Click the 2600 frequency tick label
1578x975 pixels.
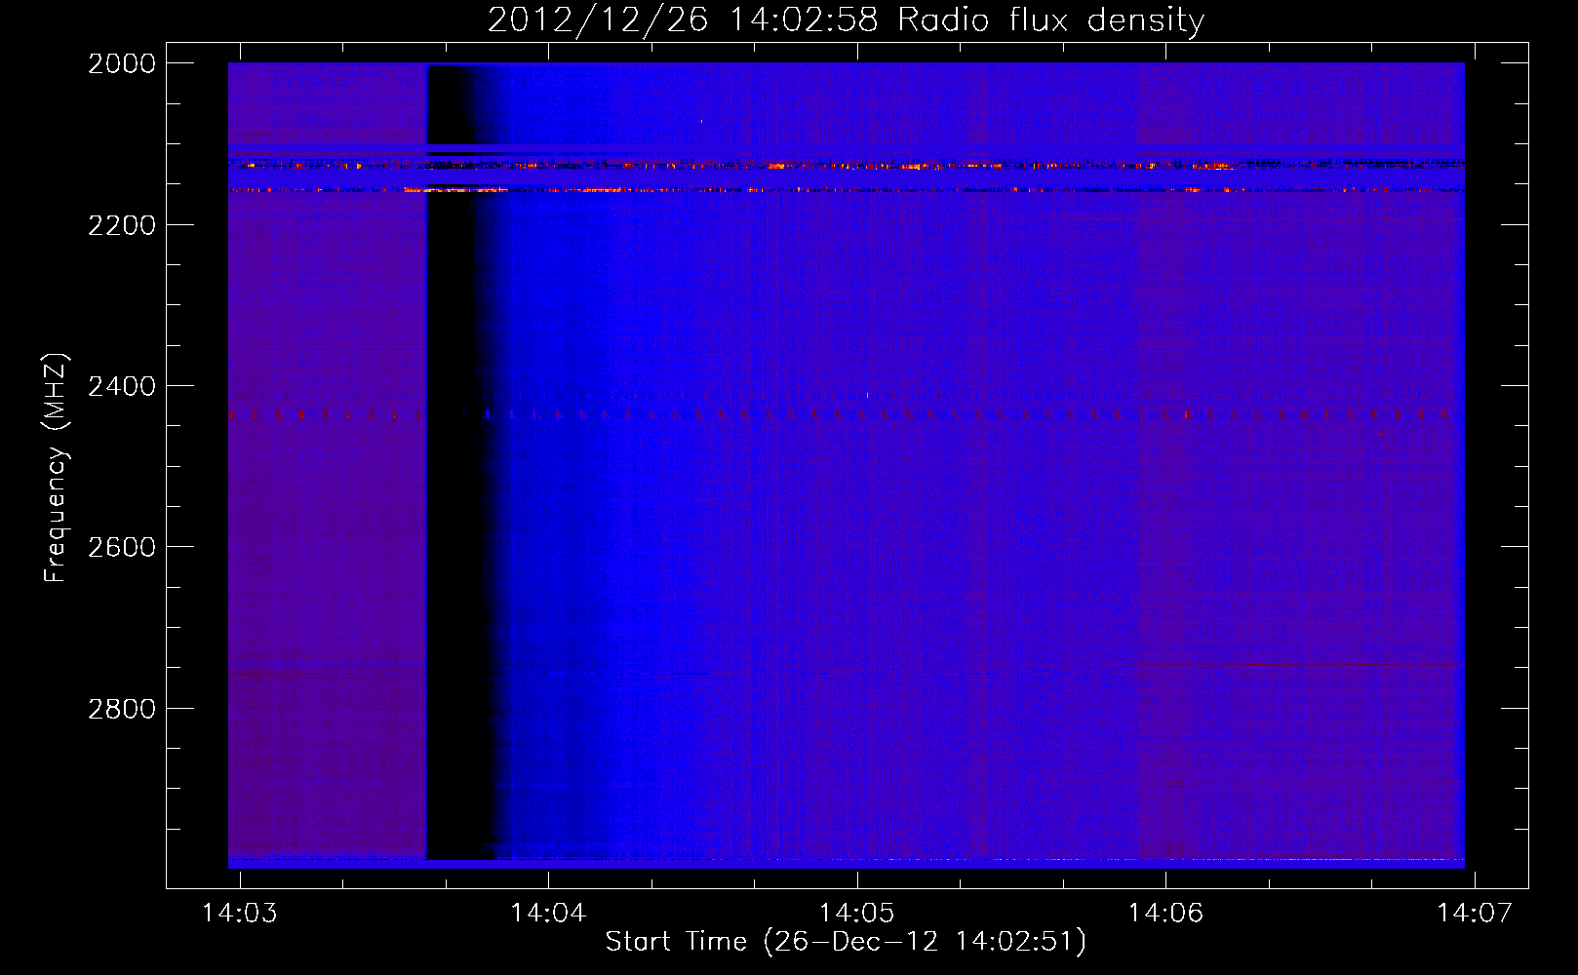(x=122, y=547)
